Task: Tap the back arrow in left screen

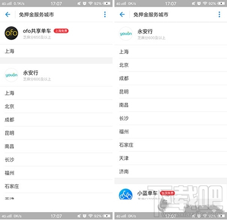Action: (x=8, y=14)
